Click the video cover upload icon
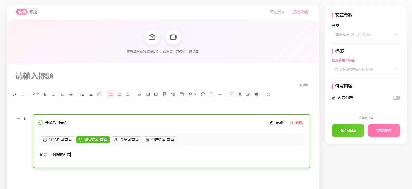Image resolution: width=412 pixels, height=189 pixels. click(x=173, y=37)
